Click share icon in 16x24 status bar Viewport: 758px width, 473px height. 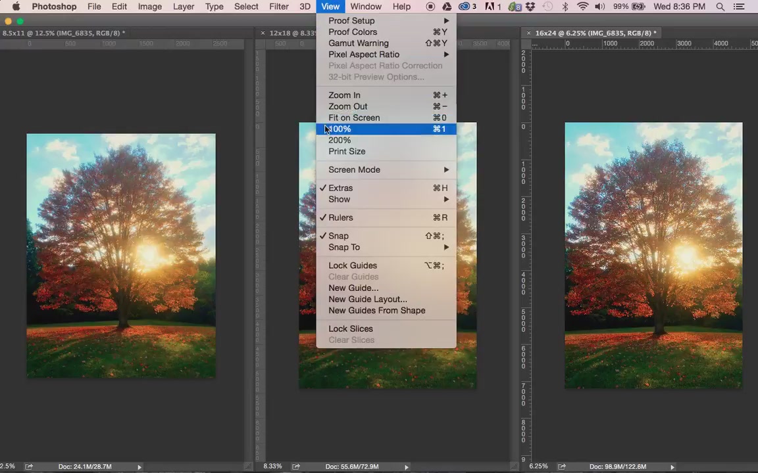point(562,466)
